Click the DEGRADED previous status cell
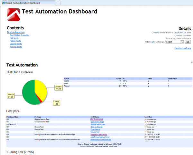This screenshot has height=155, width=193. coord(11,124)
